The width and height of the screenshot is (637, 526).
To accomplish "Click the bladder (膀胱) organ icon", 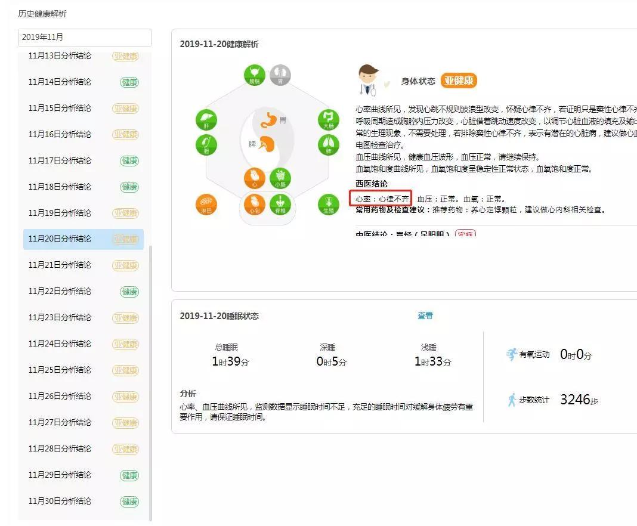I will [255, 76].
